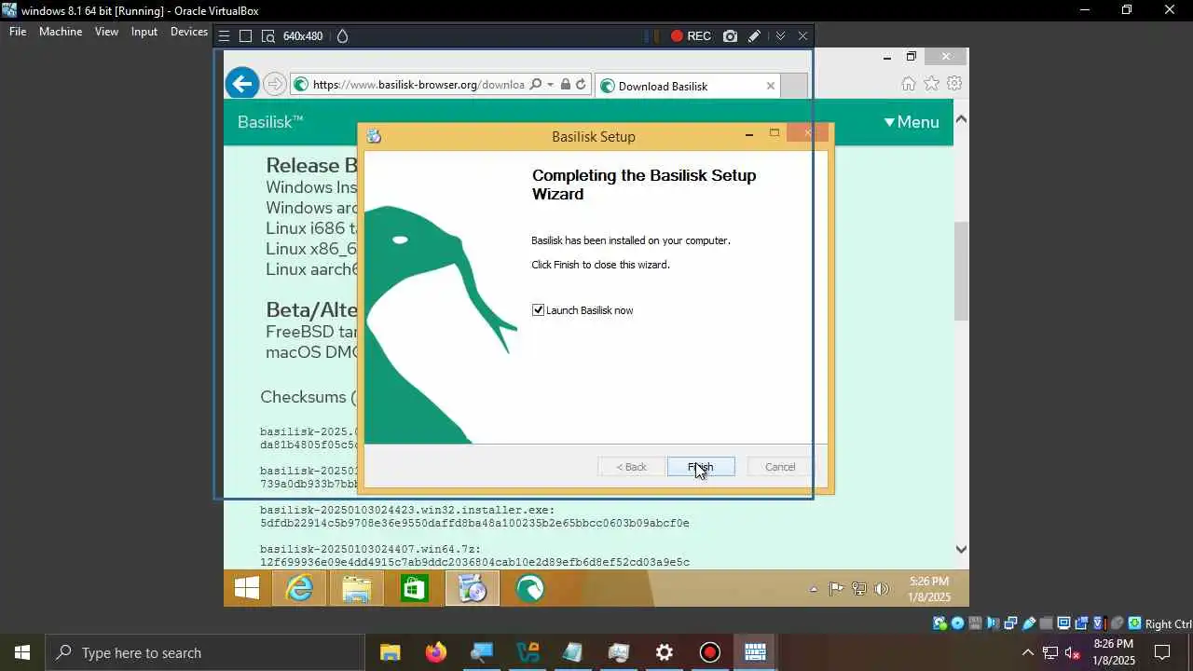Click recorder full-screen region icon
Screen dimensions: 1193x671
[x=246, y=36]
